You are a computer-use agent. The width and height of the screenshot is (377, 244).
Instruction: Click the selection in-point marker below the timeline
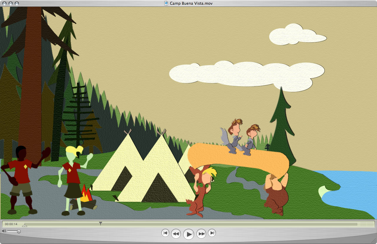tap(24, 226)
